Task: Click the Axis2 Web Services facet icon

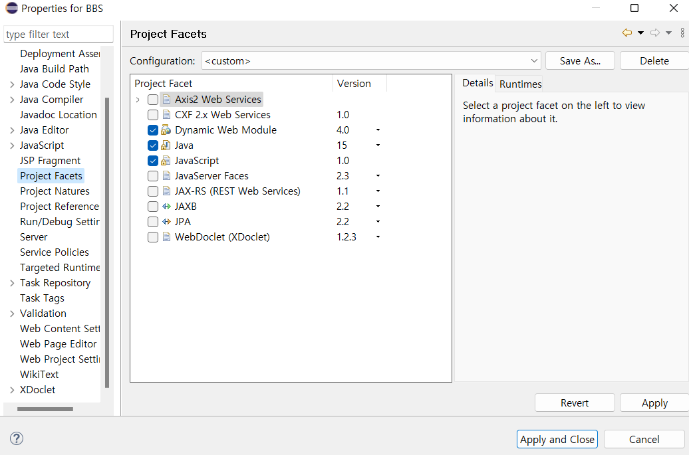Action: point(166,100)
